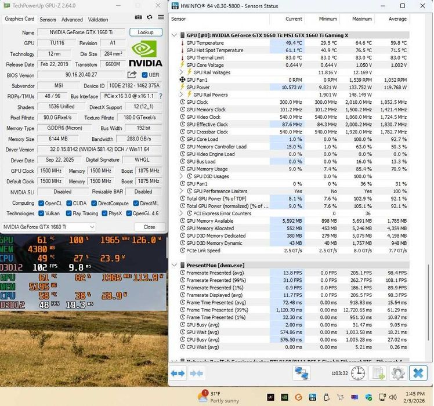Open the HWiNFO tray icon
434x406 pixels.
tap(313, 397)
